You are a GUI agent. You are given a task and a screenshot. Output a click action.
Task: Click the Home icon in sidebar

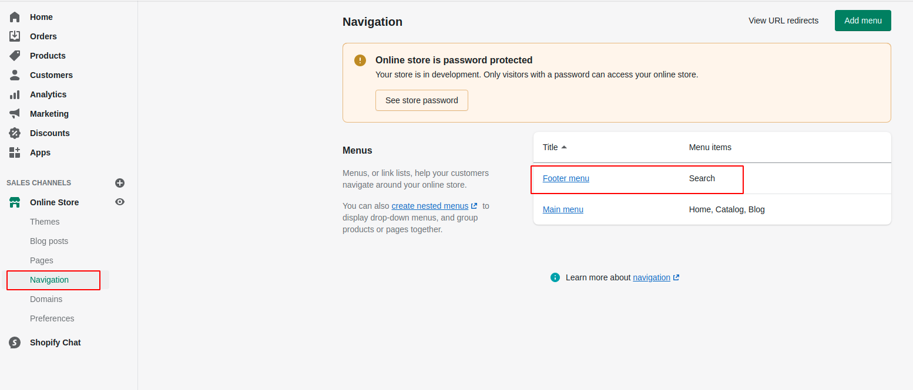15,17
